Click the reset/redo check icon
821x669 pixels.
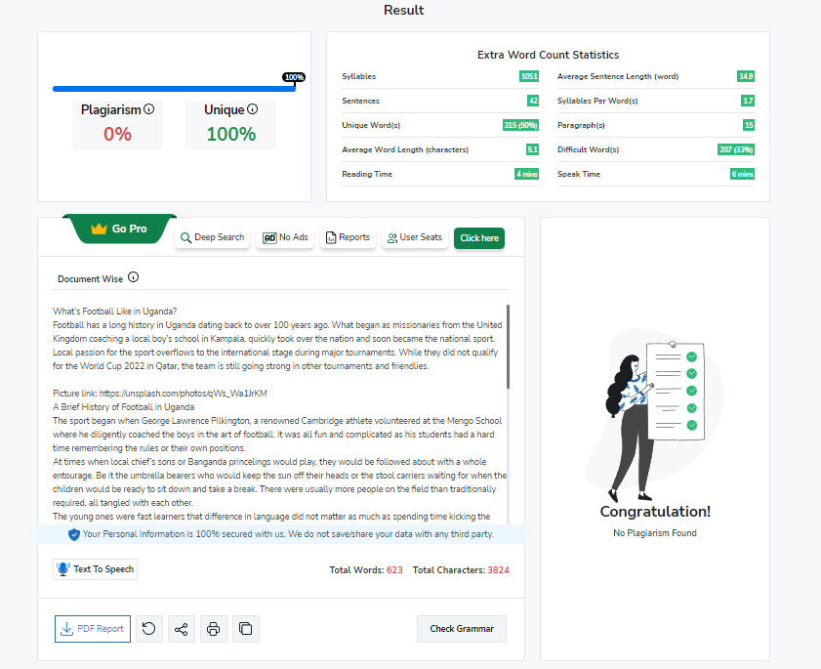point(148,629)
